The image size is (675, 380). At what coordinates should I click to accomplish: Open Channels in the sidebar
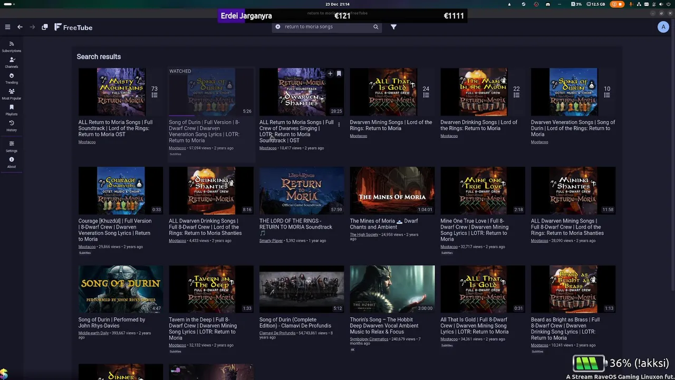[x=12, y=62]
